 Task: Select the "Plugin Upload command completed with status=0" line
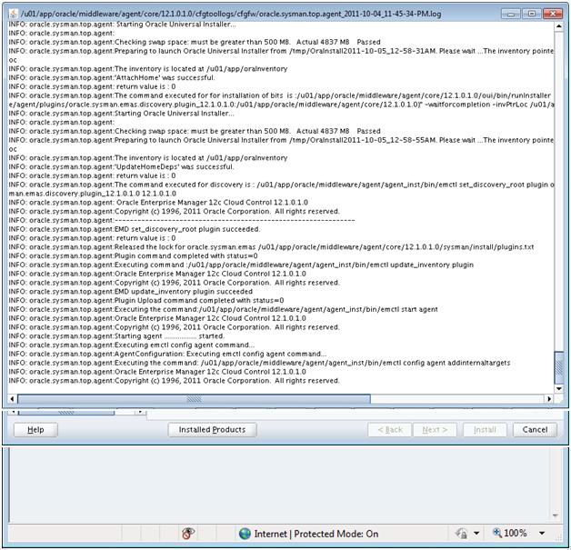click(x=146, y=300)
